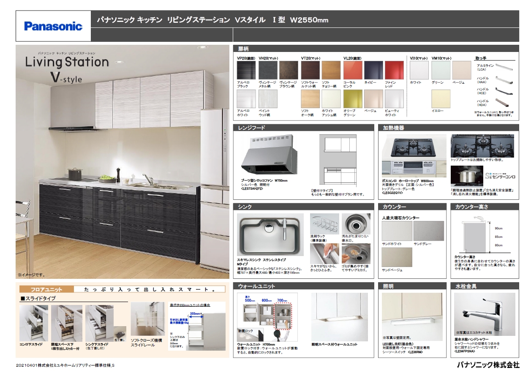Image resolution: width=531 pixels, height=376 pixels.
Task: Click the pot on sensor burner photo
Action: click(x=467, y=176)
